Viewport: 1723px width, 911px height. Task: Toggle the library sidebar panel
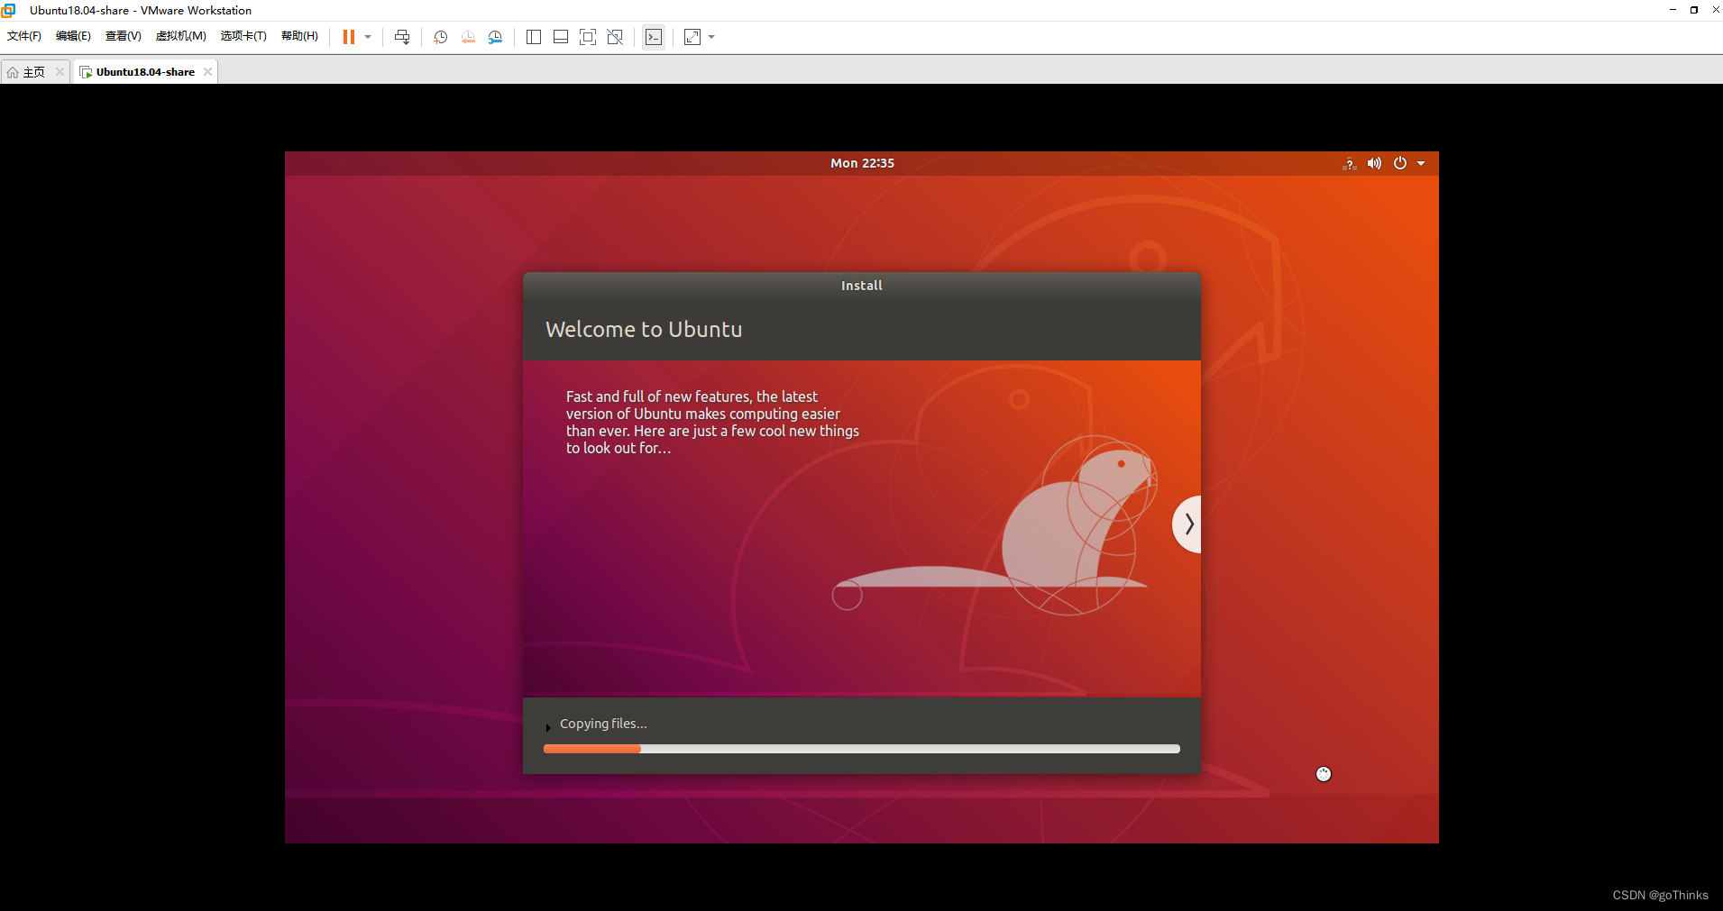coord(534,37)
